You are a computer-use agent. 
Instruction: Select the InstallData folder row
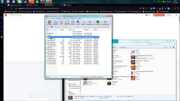tap(73, 33)
